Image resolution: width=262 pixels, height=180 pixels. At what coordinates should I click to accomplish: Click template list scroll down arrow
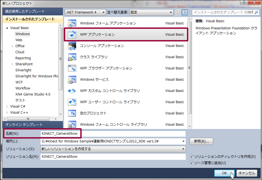[189, 126]
